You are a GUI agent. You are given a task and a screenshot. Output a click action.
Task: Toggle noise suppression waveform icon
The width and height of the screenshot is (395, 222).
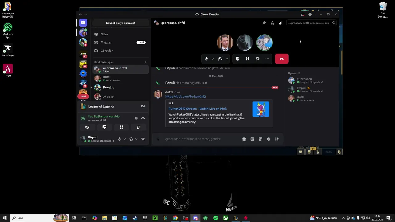pos(135,118)
